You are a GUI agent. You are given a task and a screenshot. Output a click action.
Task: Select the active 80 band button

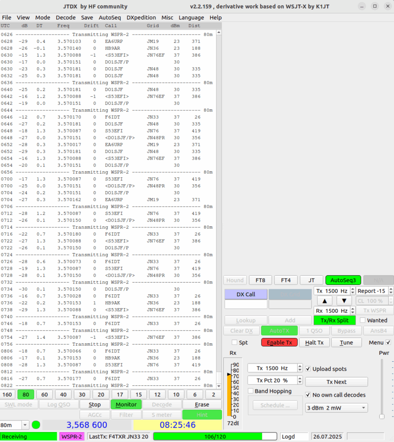25,395
